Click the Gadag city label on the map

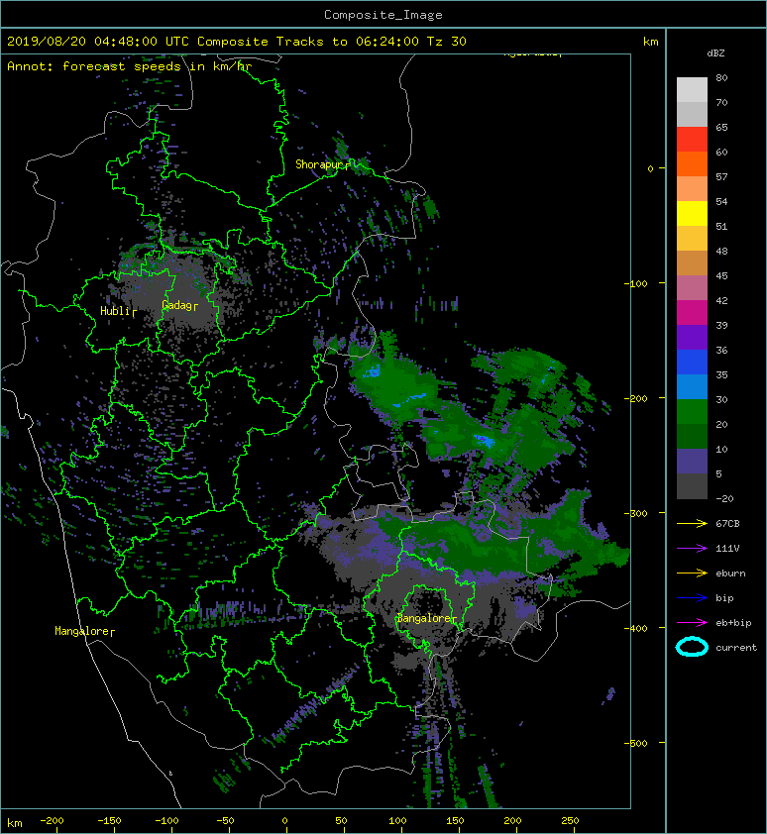pyautogui.click(x=176, y=305)
